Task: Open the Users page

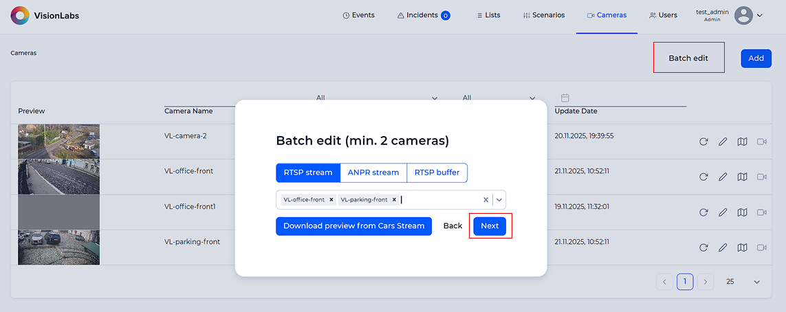Action: pyautogui.click(x=663, y=15)
